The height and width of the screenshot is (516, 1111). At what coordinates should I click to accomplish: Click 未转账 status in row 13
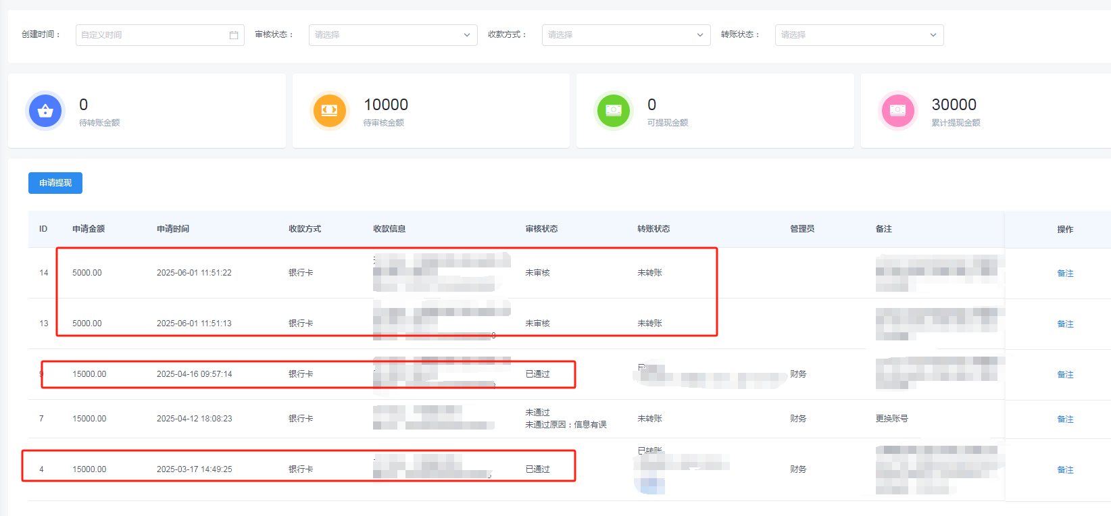649,324
